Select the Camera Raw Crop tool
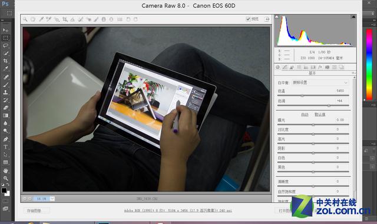The height and width of the screenshot is (224, 377). 65,19
